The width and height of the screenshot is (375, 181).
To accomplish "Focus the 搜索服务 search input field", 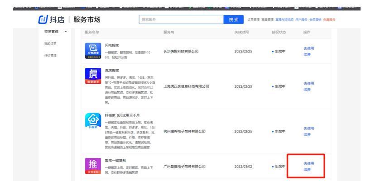I will 181,19.
